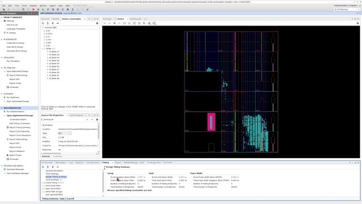The height and width of the screenshot is (204, 362).
Task: Select the Design Timing Summary tree item
Action: [56, 177]
